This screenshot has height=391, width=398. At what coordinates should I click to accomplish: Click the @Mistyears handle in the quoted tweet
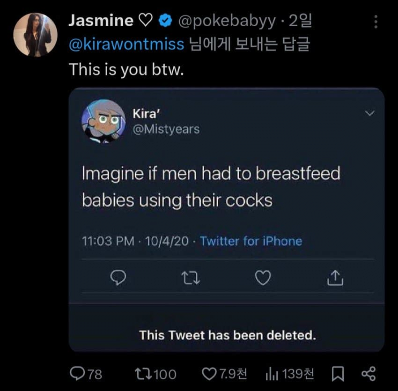166,129
